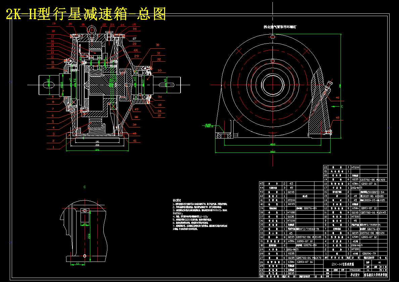
Task: Click GB119-86 A10X80 cell in parts list
Action: pos(372,196)
